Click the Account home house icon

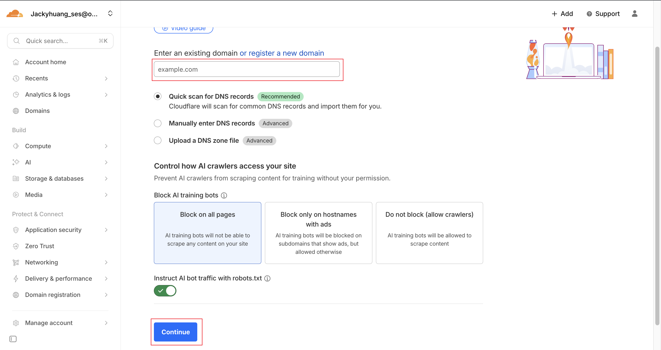click(16, 62)
